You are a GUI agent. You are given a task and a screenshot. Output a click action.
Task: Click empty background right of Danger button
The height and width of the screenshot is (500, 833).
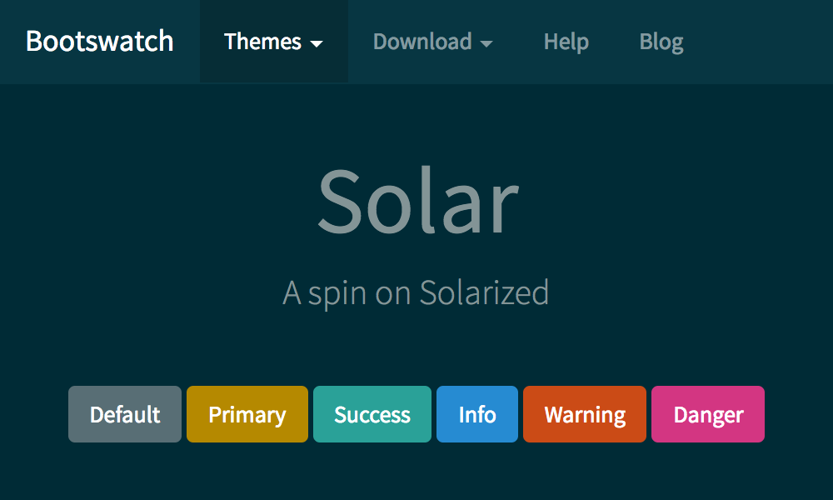798,414
